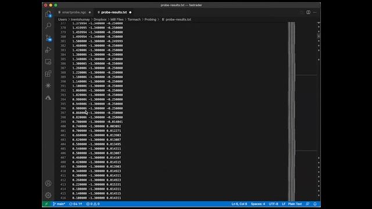
Task: Open the Users breadcrumb dropdown
Action: (x=62, y=19)
